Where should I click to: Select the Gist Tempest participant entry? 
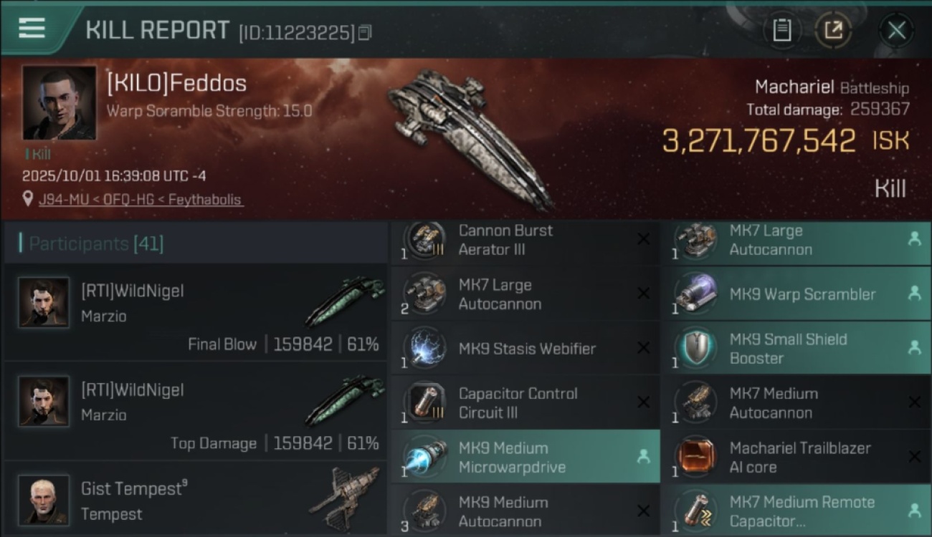[195, 499]
